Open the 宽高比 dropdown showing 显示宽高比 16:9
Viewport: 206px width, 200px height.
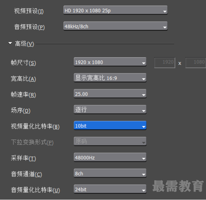pos(110,78)
